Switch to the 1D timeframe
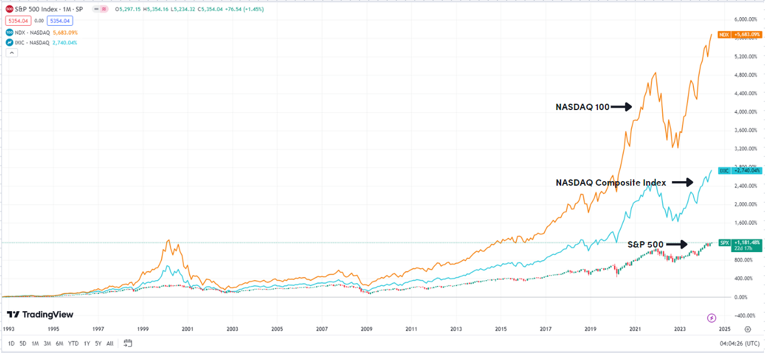 click(11, 343)
